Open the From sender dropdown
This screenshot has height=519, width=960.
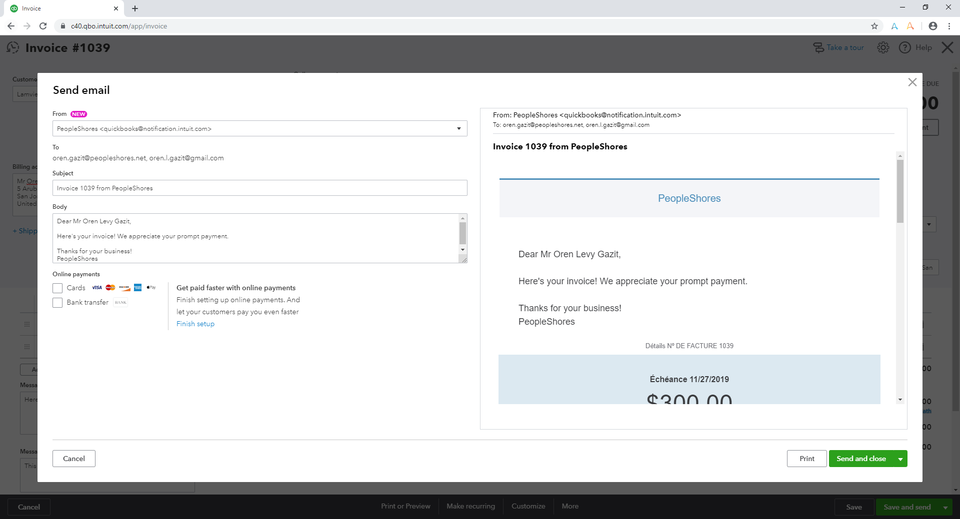[259, 128]
